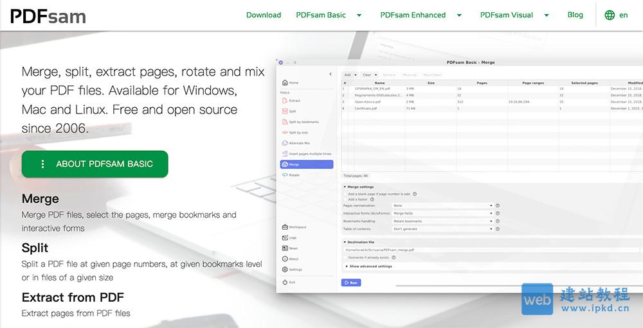Open the Pages normalization dropdown
Image resolution: width=643 pixels, height=328 pixels.
point(442,205)
